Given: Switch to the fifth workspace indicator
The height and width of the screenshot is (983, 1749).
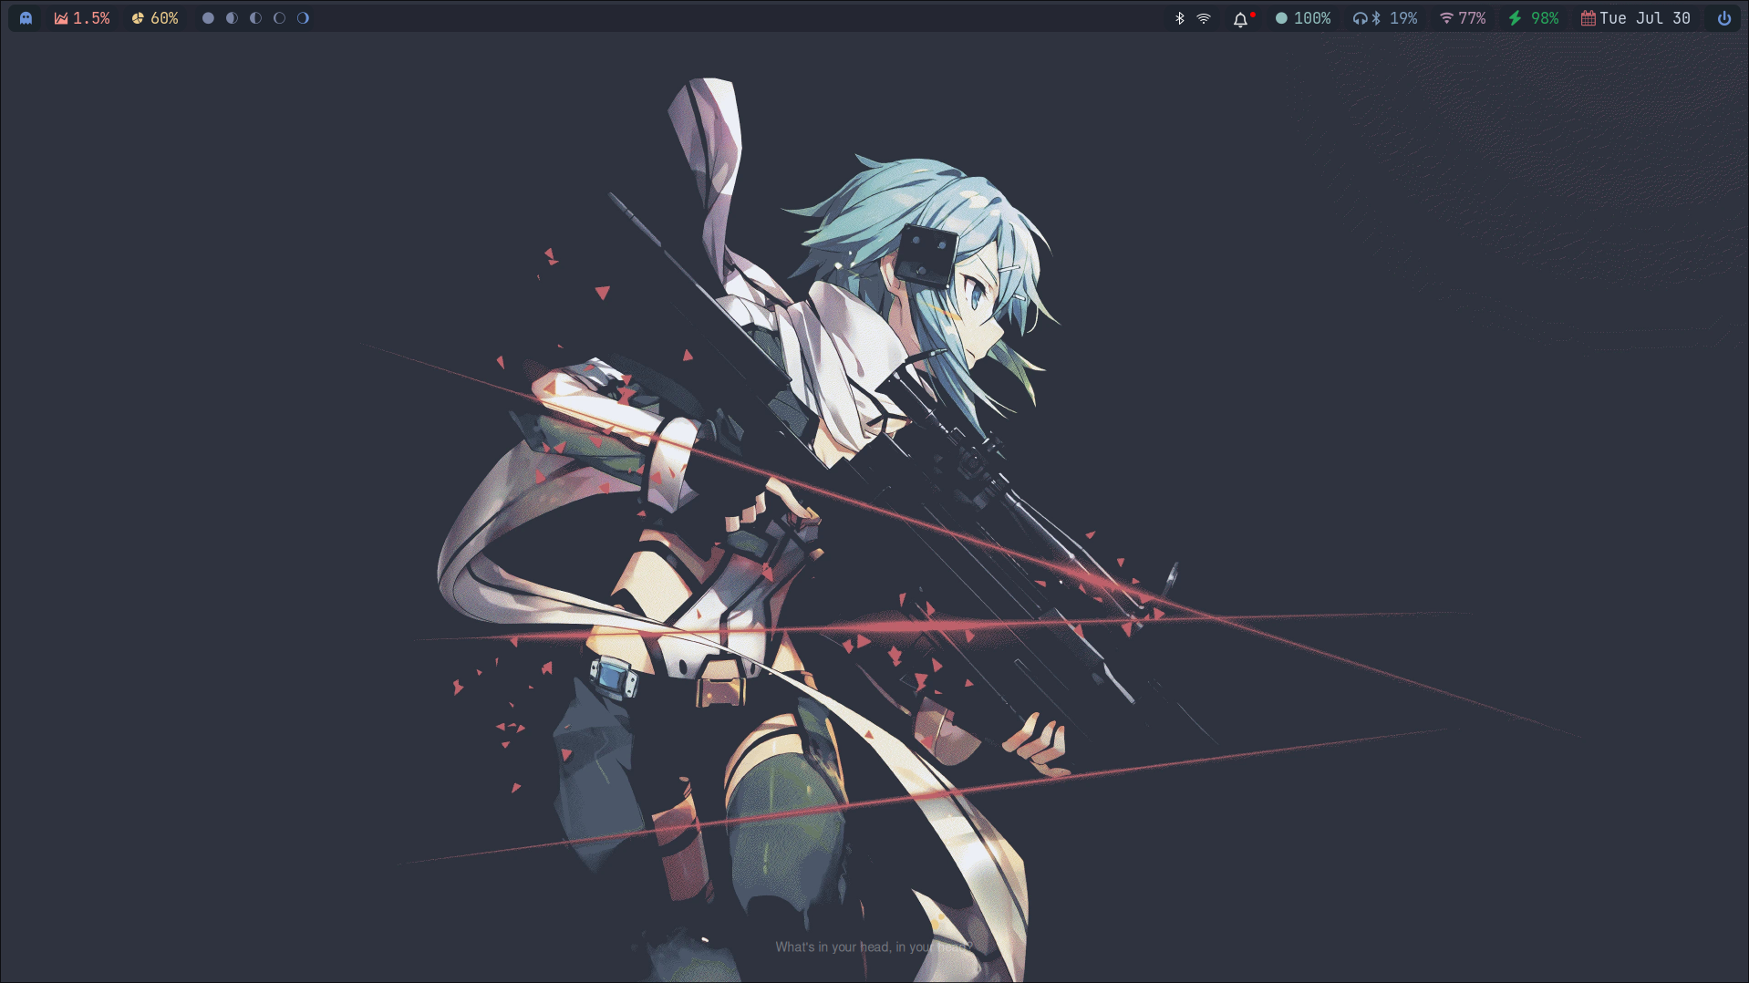Looking at the screenshot, I should (303, 18).
